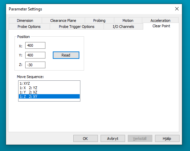Screen dimensions: 190x151
Task: Open help with the Hjälp button
Action: pos(167,139)
